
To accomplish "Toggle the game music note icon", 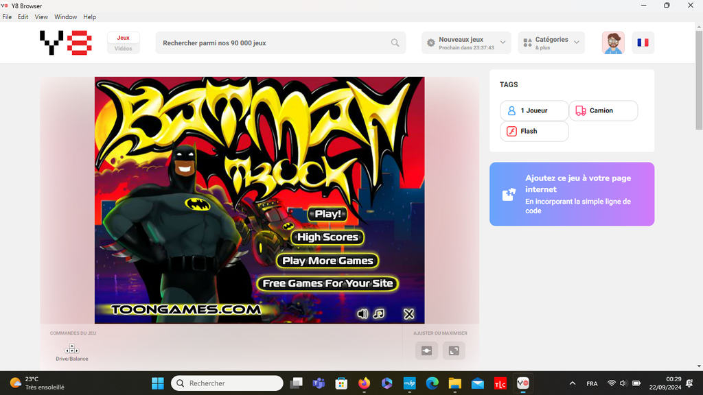I will tap(379, 314).
